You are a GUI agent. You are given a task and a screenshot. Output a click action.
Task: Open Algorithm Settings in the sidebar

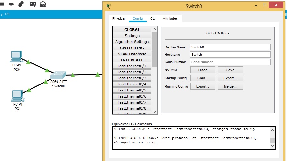click(132, 42)
